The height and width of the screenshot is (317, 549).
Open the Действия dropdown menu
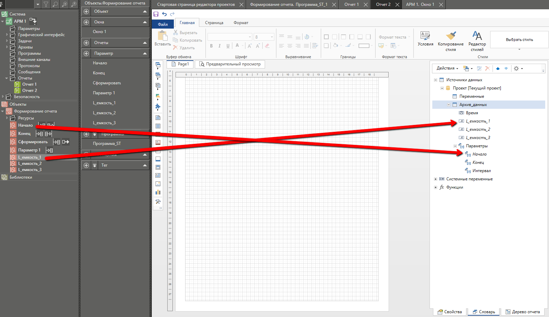pyautogui.click(x=447, y=68)
